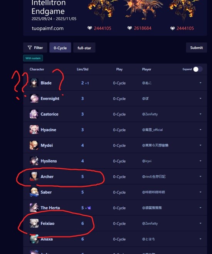Toggle the full-star filter chip
The width and height of the screenshot is (212, 254).
[x=84, y=47]
